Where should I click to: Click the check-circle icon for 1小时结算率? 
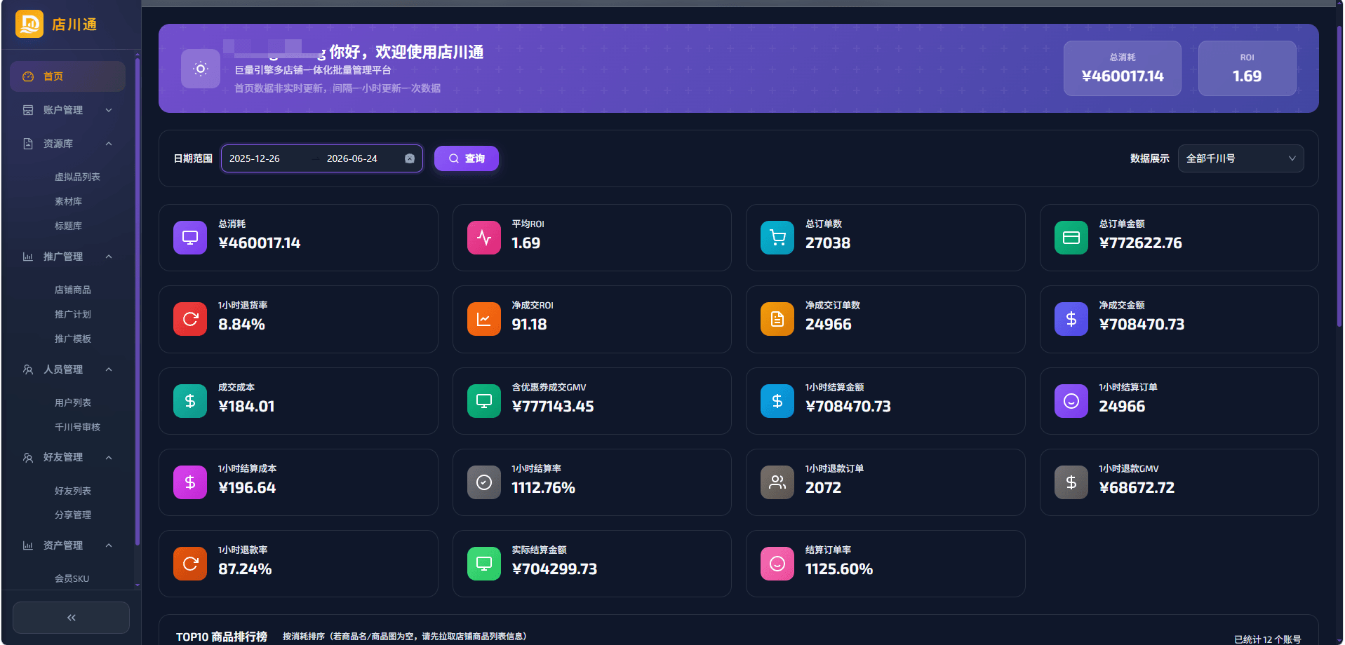coord(484,482)
